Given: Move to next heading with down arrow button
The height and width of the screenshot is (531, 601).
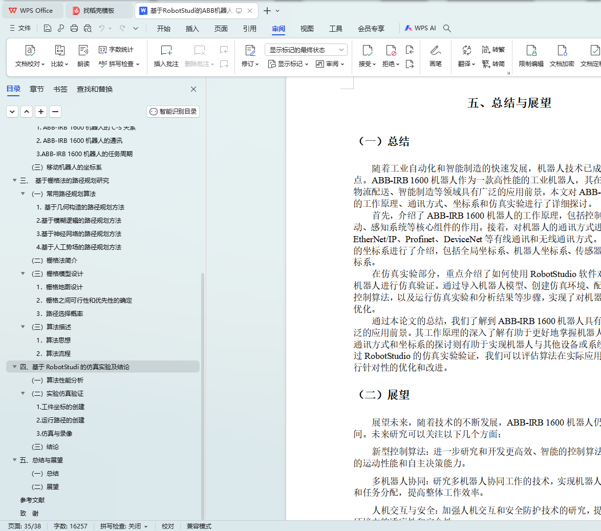Looking at the screenshot, I should 12,112.
